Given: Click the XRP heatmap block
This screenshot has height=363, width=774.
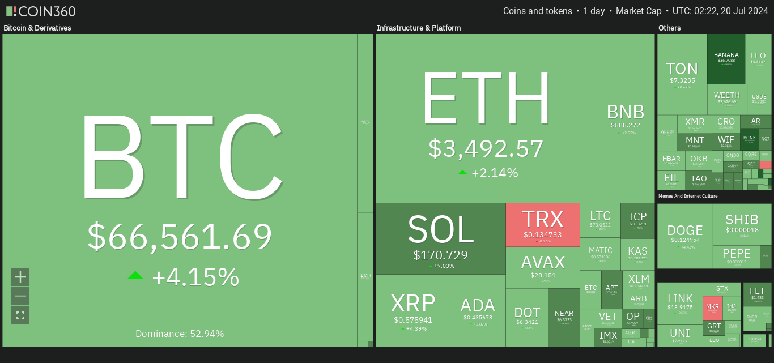Looking at the screenshot, I should tap(413, 311).
